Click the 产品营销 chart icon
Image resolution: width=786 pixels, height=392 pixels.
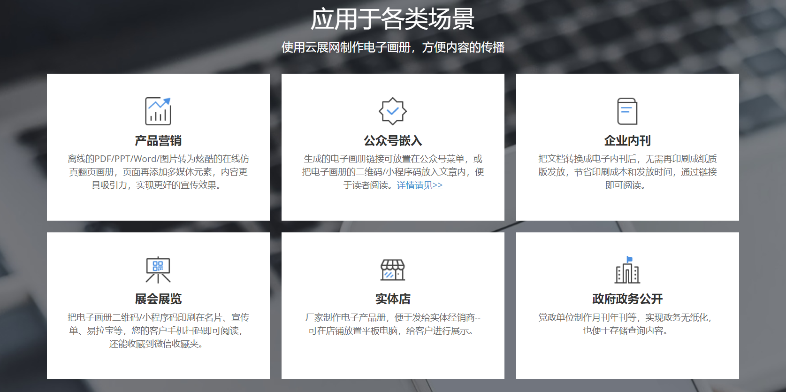pyautogui.click(x=158, y=111)
